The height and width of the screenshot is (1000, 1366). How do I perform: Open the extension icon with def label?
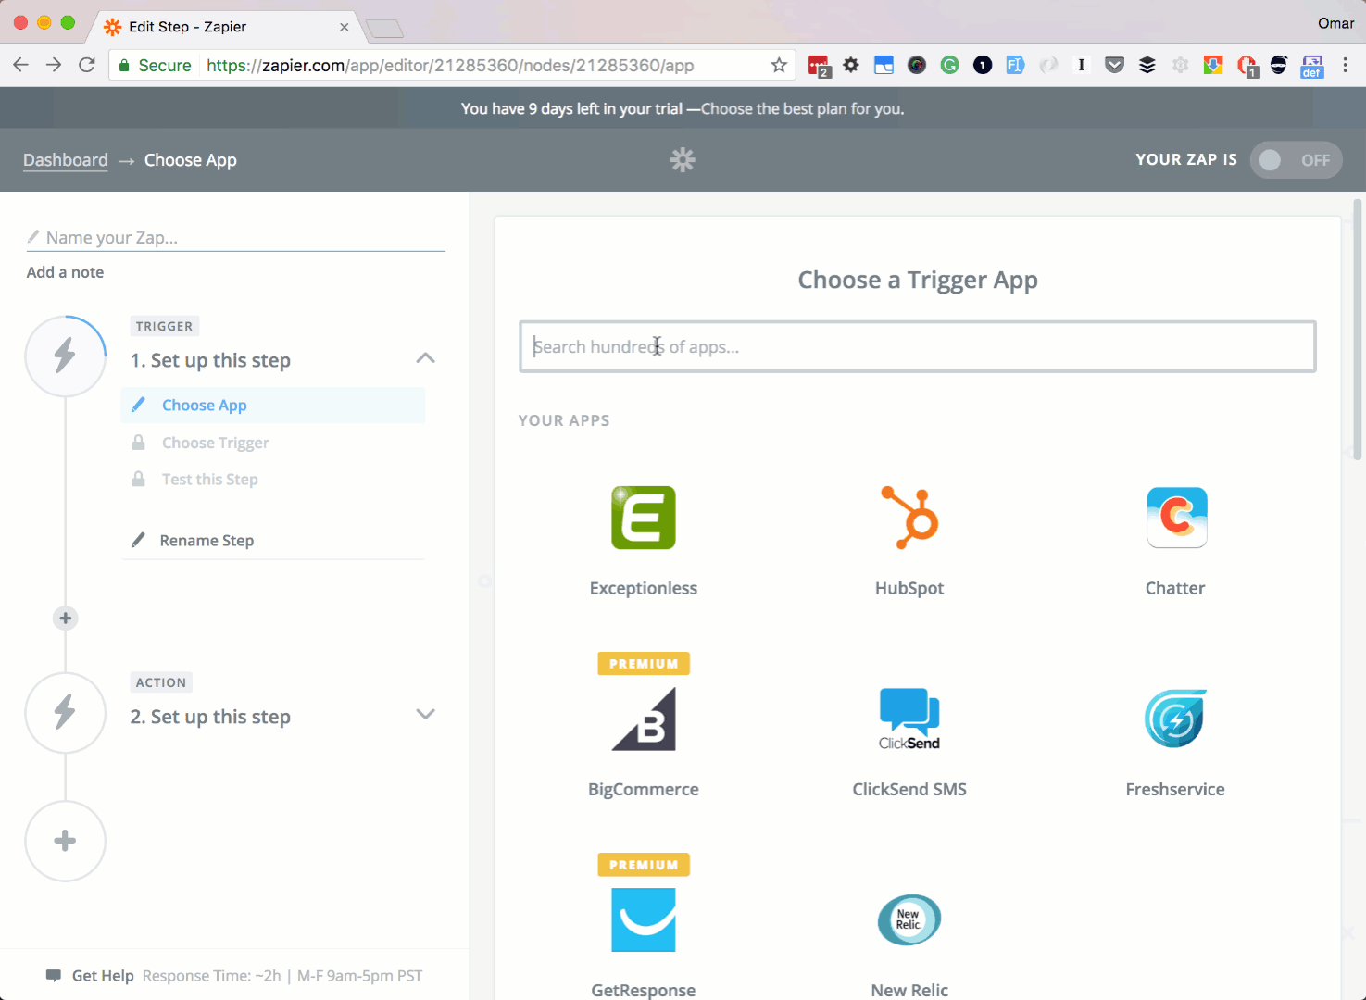(x=1312, y=66)
